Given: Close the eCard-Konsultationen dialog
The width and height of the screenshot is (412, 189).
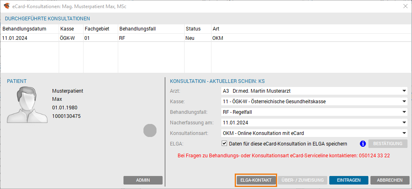Looking at the screenshot, I should [405, 6].
